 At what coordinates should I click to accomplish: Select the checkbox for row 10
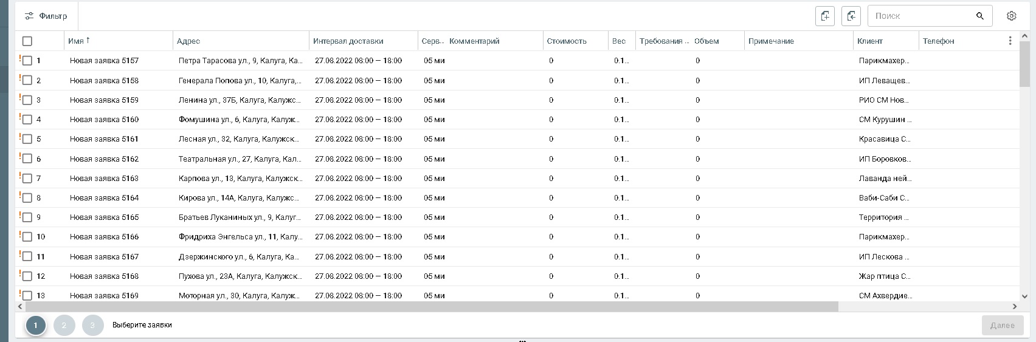[x=27, y=237]
